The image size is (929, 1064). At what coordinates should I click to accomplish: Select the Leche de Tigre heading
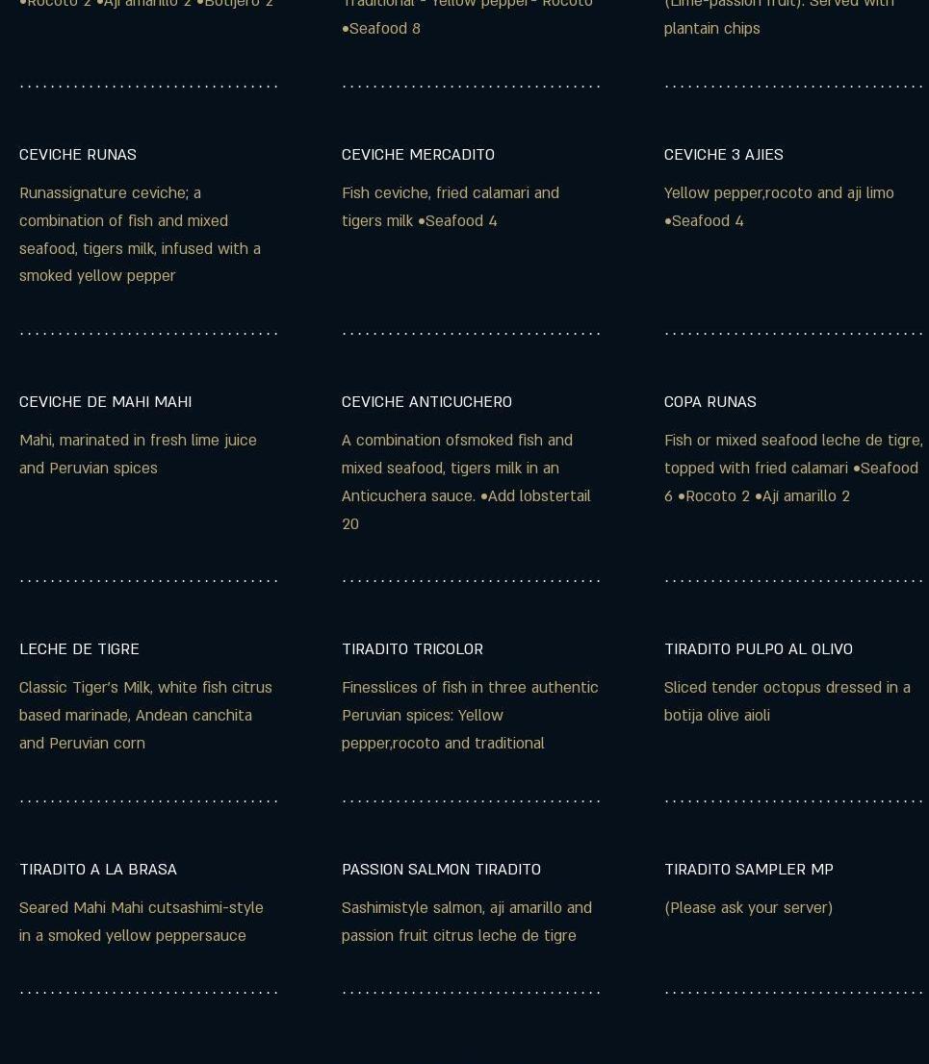tap(79, 648)
